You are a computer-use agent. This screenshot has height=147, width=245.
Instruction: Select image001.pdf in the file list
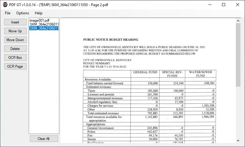[39, 20]
